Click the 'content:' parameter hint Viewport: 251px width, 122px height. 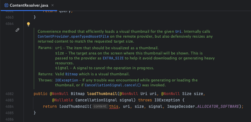pyautogui.click(x=100, y=106)
